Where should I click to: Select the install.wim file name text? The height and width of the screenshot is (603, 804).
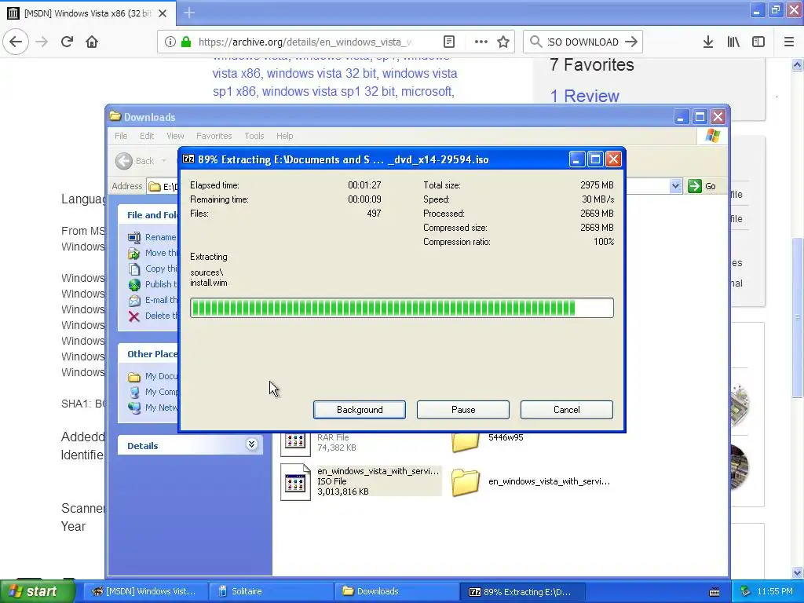[209, 283]
